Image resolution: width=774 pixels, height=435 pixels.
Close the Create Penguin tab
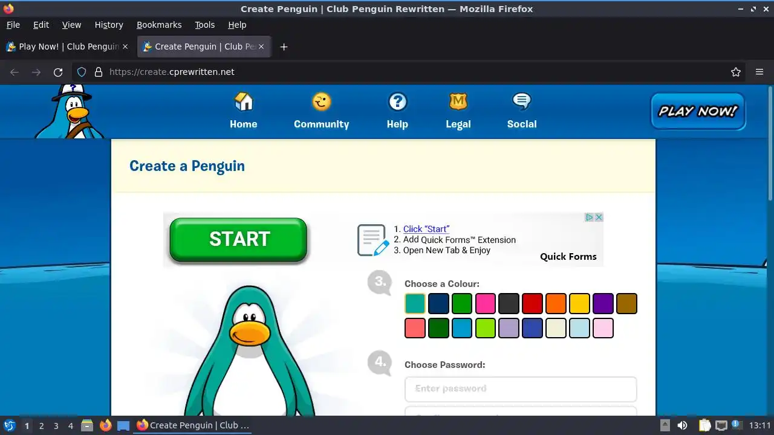pos(261,47)
